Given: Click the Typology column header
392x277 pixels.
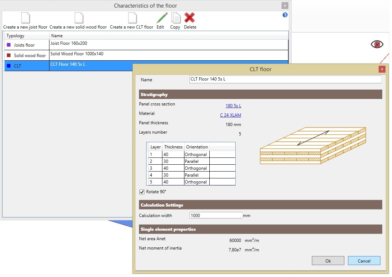Looking at the screenshot, I should [27, 35].
